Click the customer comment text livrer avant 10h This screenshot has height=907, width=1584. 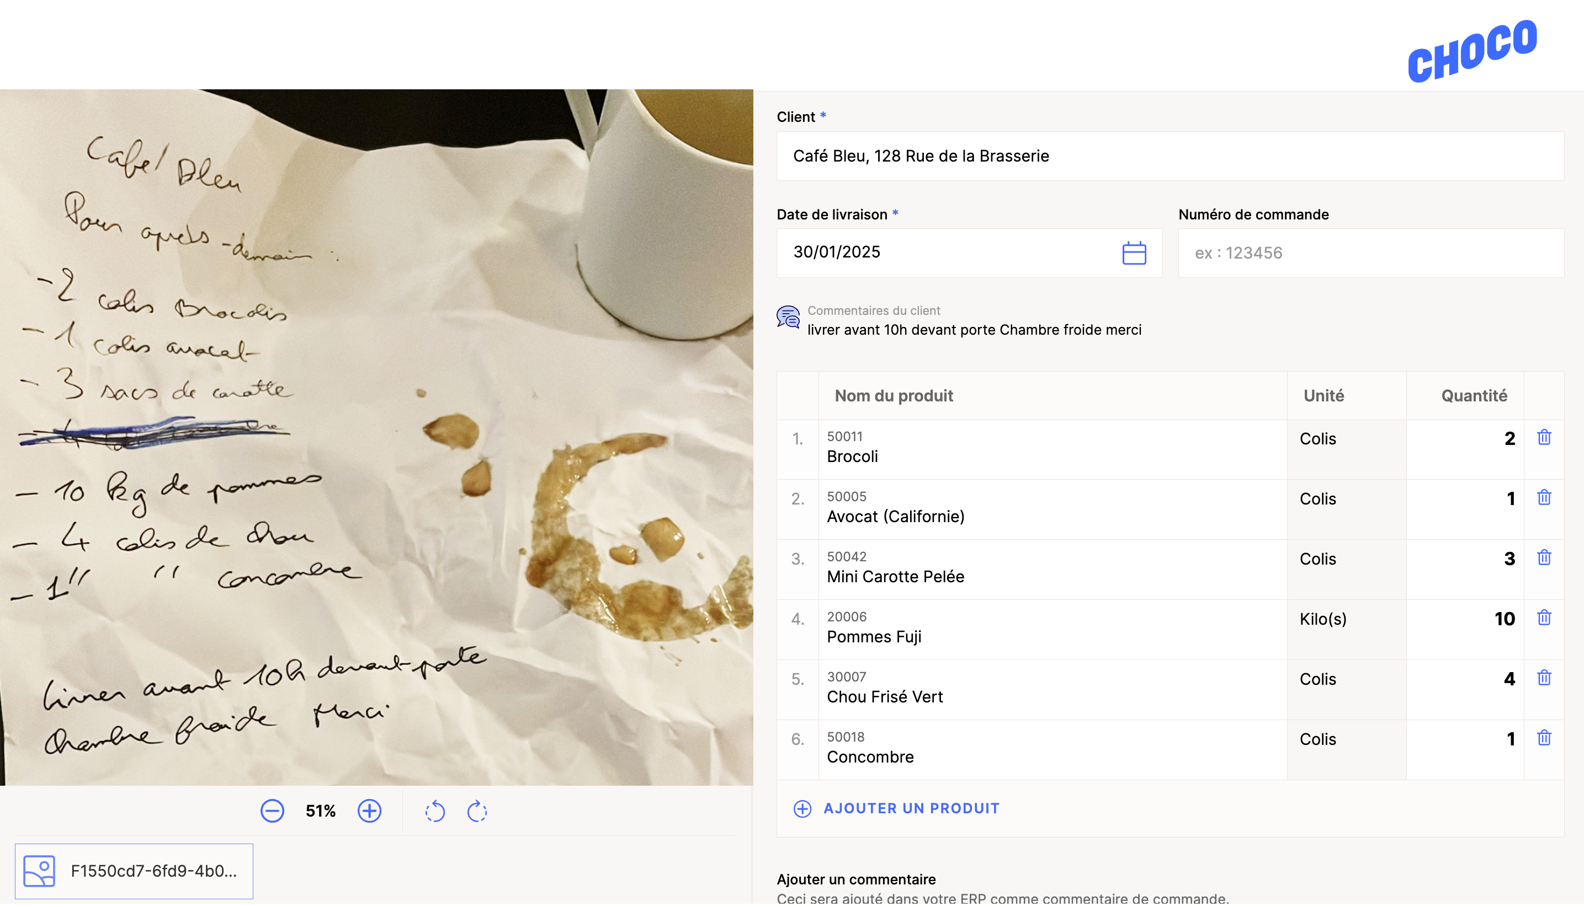pyautogui.click(x=974, y=330)
